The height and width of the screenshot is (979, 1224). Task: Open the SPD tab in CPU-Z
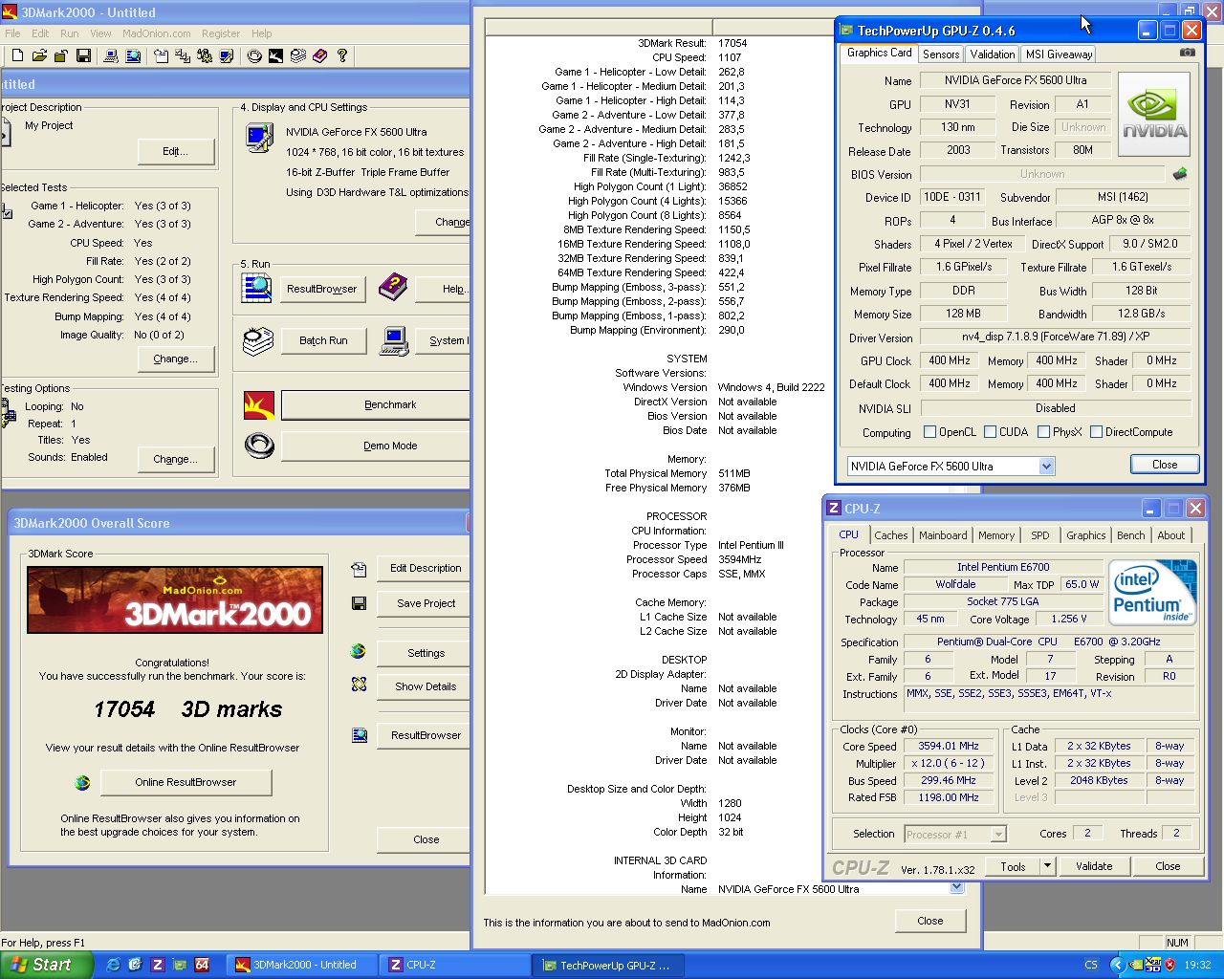pos(1040,535)
